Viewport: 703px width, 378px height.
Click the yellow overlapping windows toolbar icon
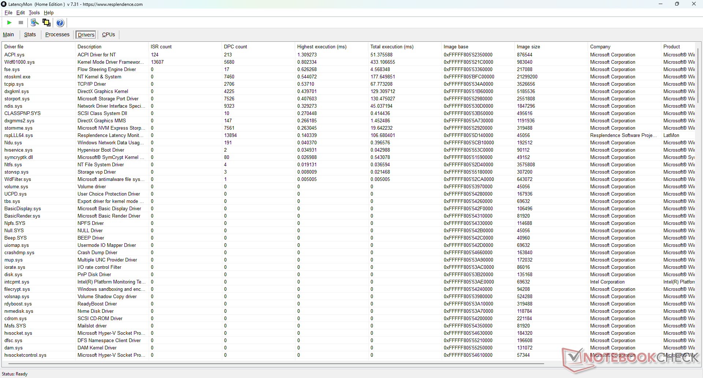coord(47,23)
